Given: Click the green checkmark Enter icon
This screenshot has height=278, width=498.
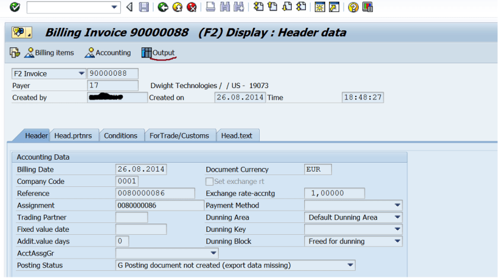Looking at the screenshot, I should coord(15,7).
